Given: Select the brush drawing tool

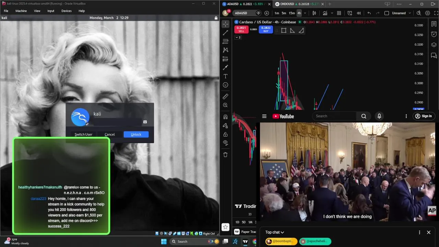Looking at the screenshot, I should pos(225,68).
